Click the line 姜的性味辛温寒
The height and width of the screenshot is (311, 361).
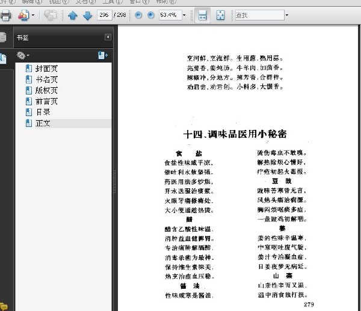point(282,238)
